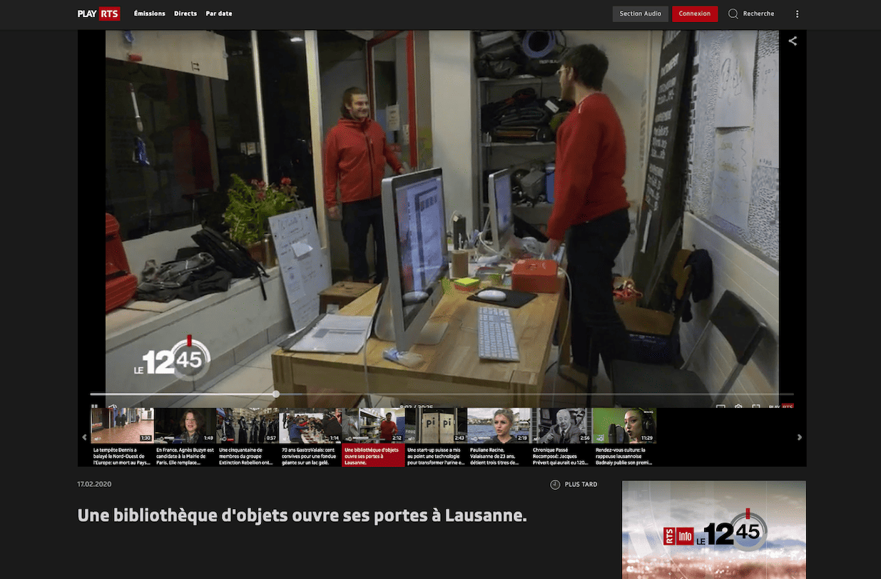Viewport: 881px width, 579px height.
Task: Open the Par date menu
Action: pyautogui.click(x=218, y=14)
